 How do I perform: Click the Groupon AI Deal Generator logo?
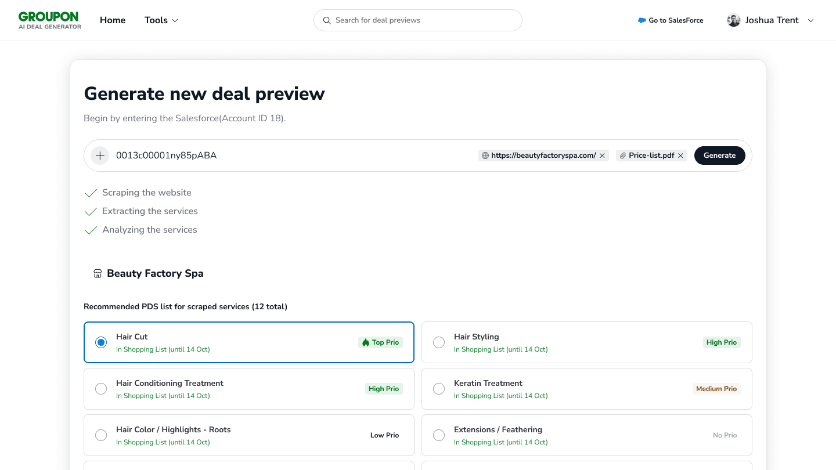click(x=50, y=20)
